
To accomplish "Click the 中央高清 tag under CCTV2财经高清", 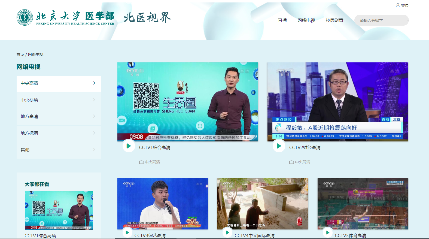I will [302, 162].
